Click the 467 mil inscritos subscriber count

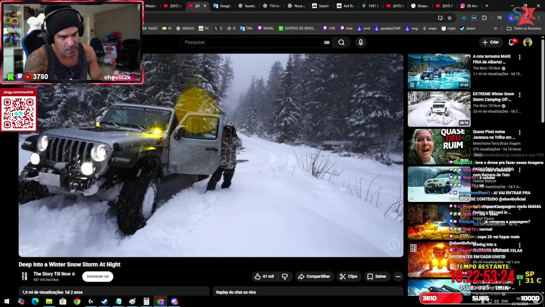[46, 280]
